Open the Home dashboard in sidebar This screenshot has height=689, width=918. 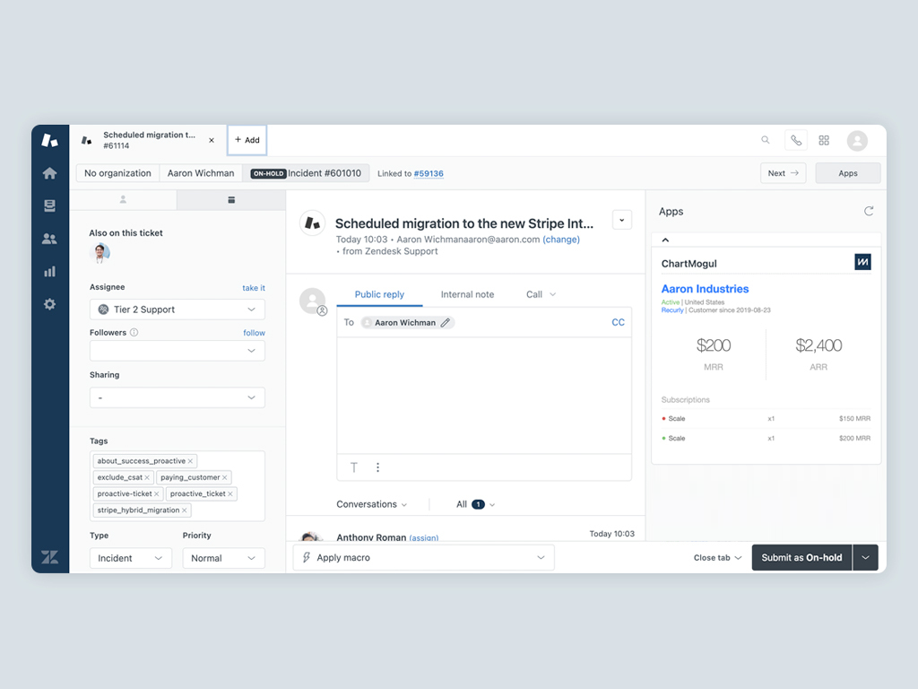click(x=49, y=173)
